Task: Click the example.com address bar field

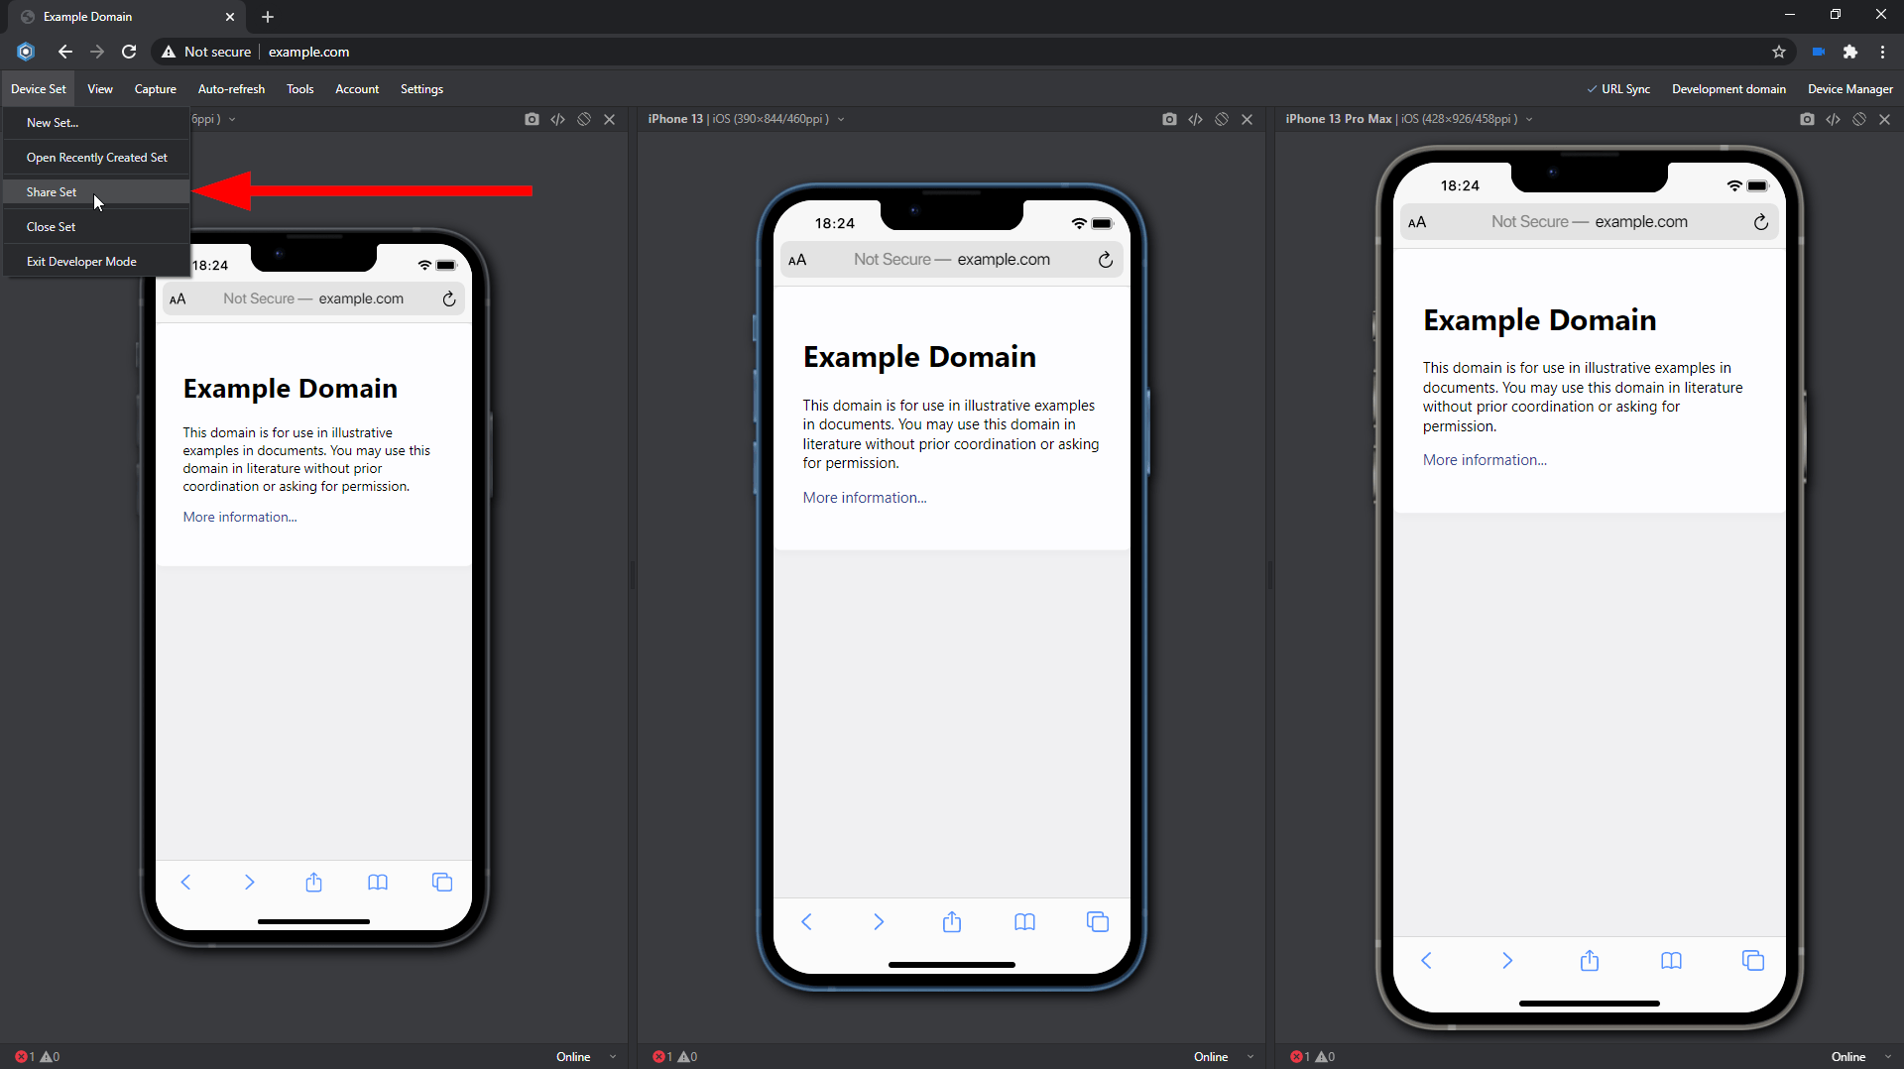Action: click(x=308, y=52)
